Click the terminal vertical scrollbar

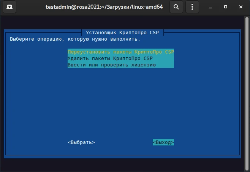click(x=247, y=94)
